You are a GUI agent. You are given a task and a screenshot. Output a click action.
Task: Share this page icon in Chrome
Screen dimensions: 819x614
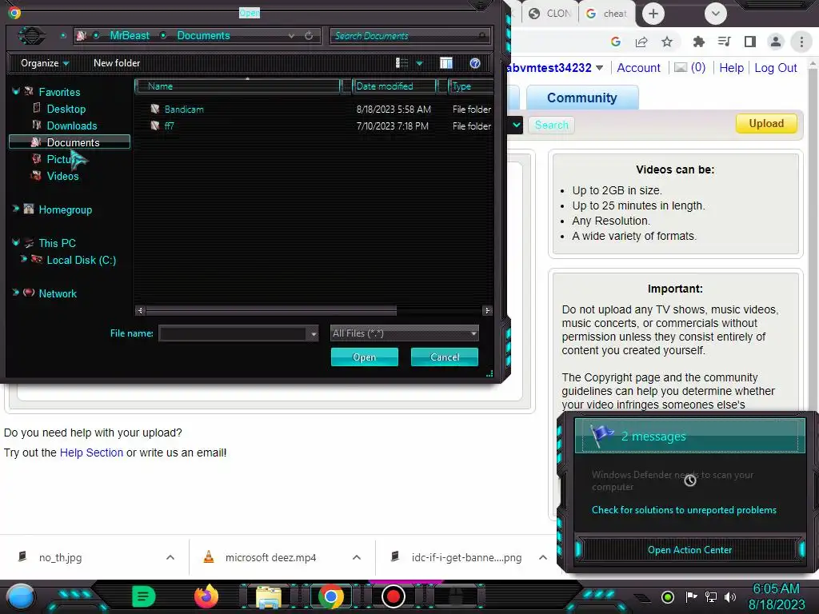click(641, 42)
